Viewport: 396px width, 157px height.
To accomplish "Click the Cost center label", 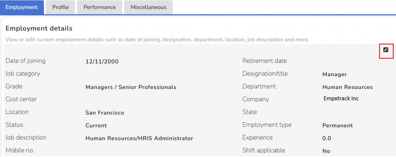I will (21, 99).
